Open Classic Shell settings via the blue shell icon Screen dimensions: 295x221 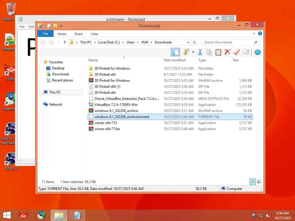(x=258, y=52)
